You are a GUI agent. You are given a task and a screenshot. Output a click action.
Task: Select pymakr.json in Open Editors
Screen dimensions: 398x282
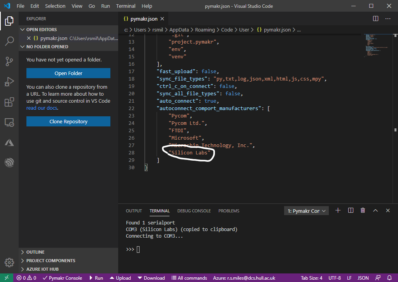pos(69,38)
